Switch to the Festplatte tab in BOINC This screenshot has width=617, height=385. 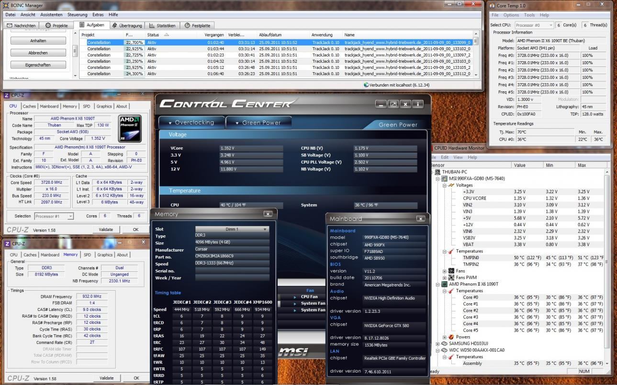pos(197,25)
